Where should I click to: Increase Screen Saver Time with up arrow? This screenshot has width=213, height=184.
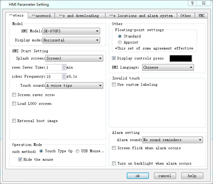click(64, 66)
